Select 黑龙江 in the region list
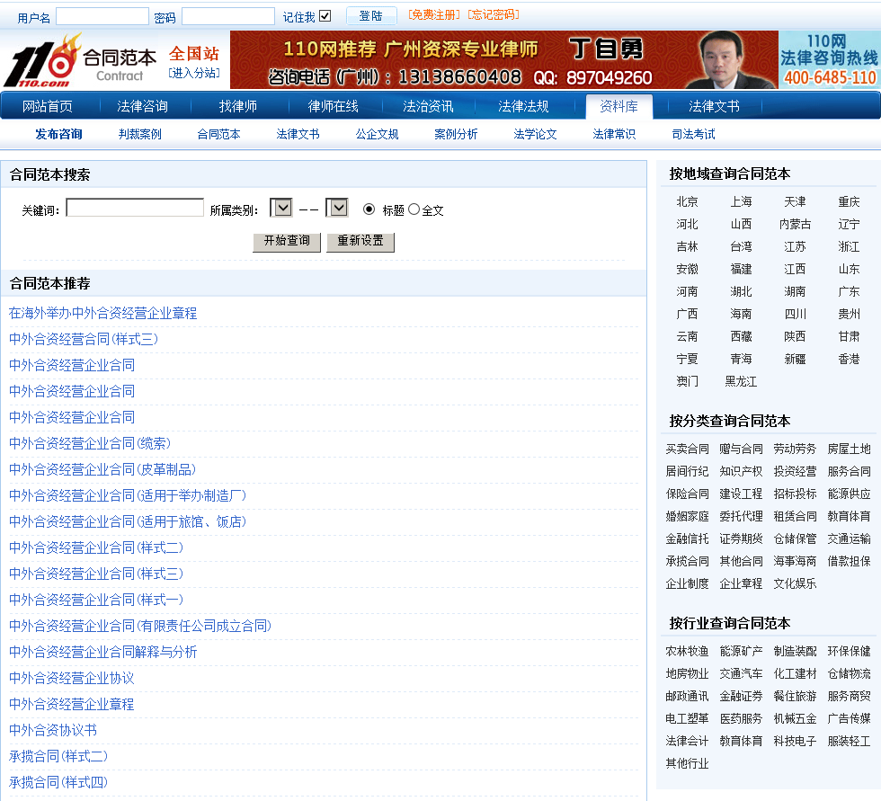 click(741, 381)
